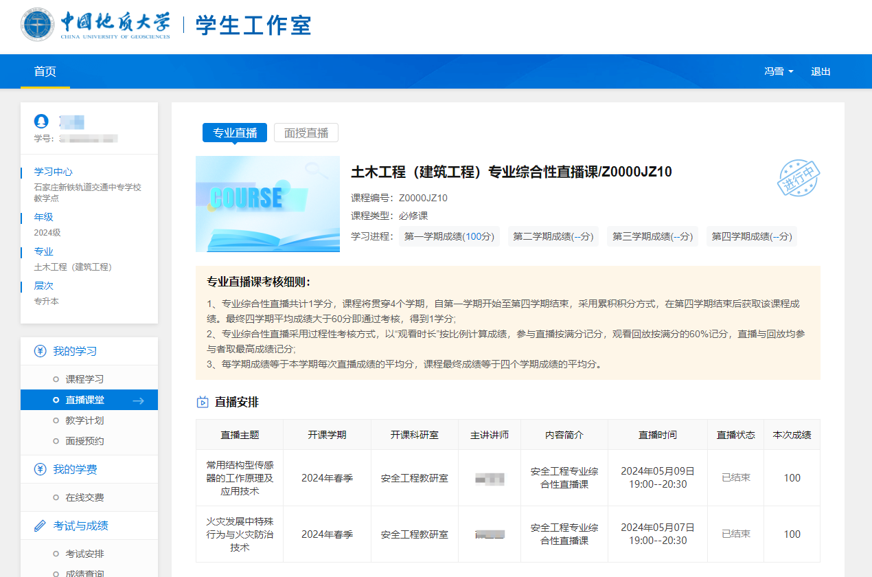Open 教学计划 in the sidebar
The image size is (872, 577).
[84, 420]
